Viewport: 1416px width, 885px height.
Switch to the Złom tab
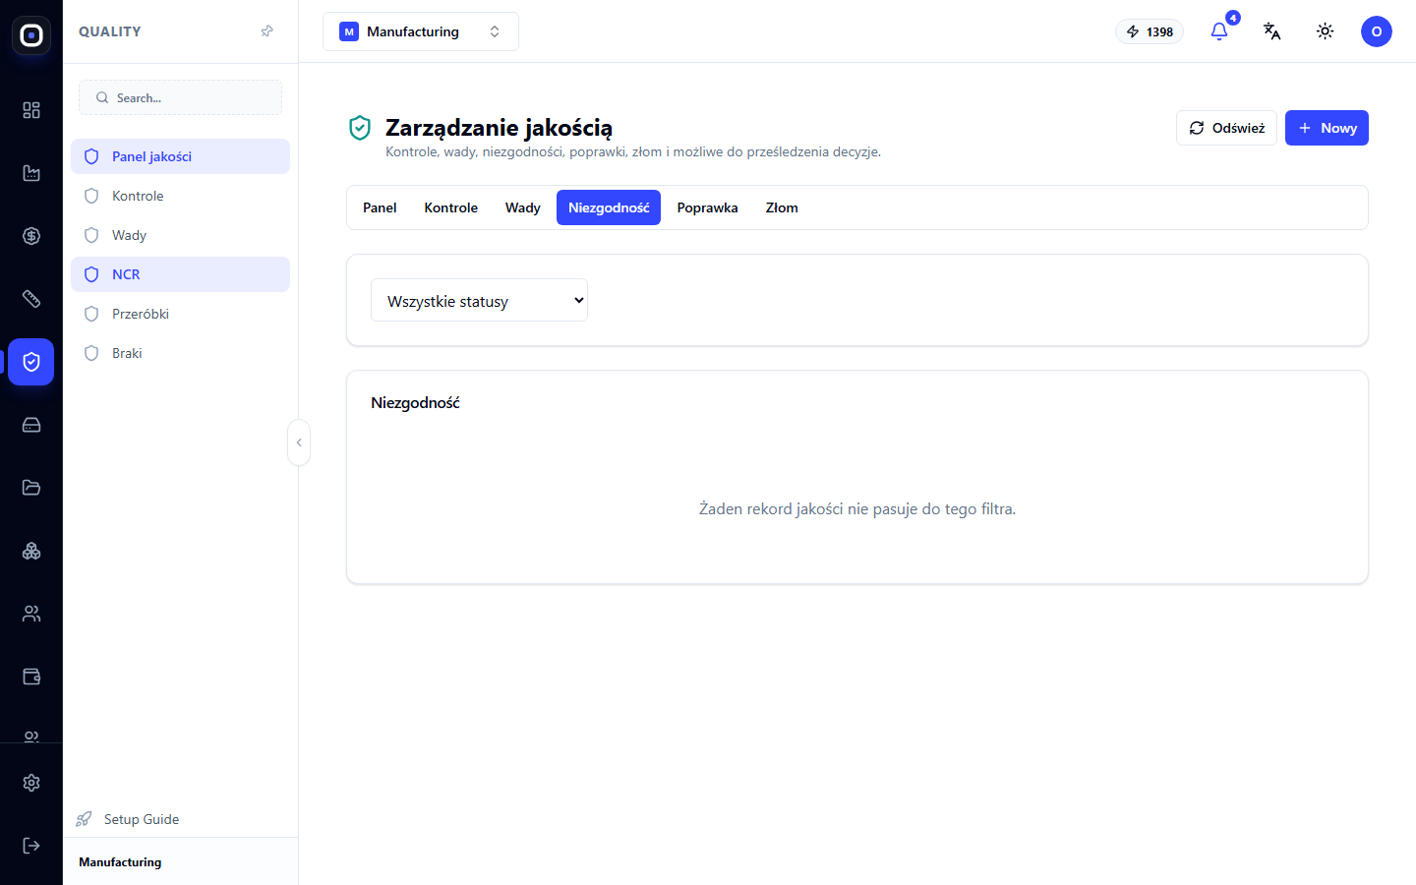(x=782, y=207)
